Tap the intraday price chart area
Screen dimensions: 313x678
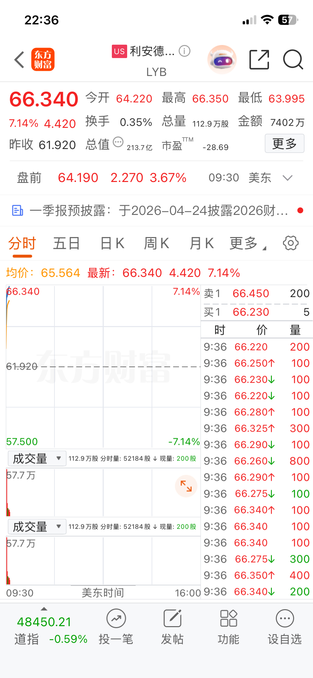[x=103, y=367]
